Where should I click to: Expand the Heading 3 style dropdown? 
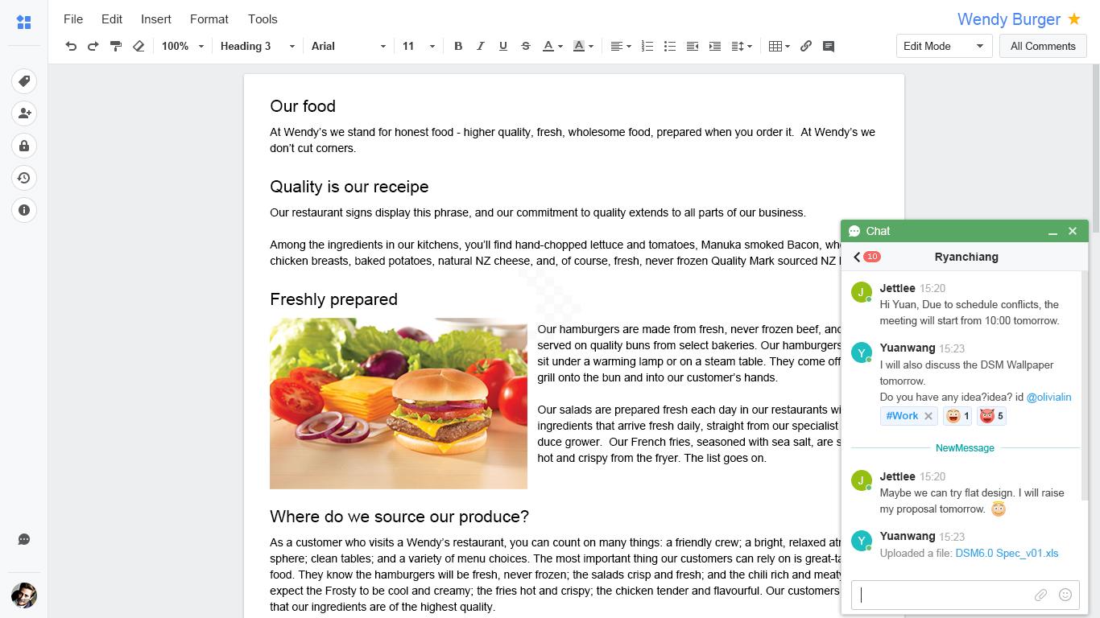coord(258,47)
